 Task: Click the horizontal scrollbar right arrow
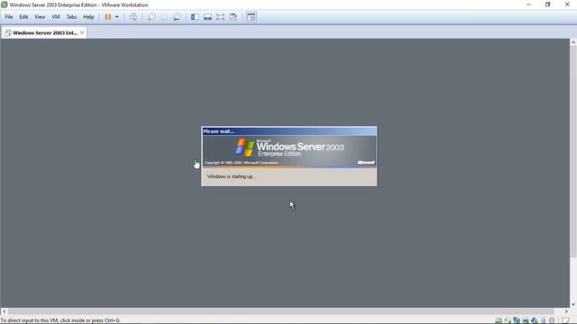tap(566, 311)
